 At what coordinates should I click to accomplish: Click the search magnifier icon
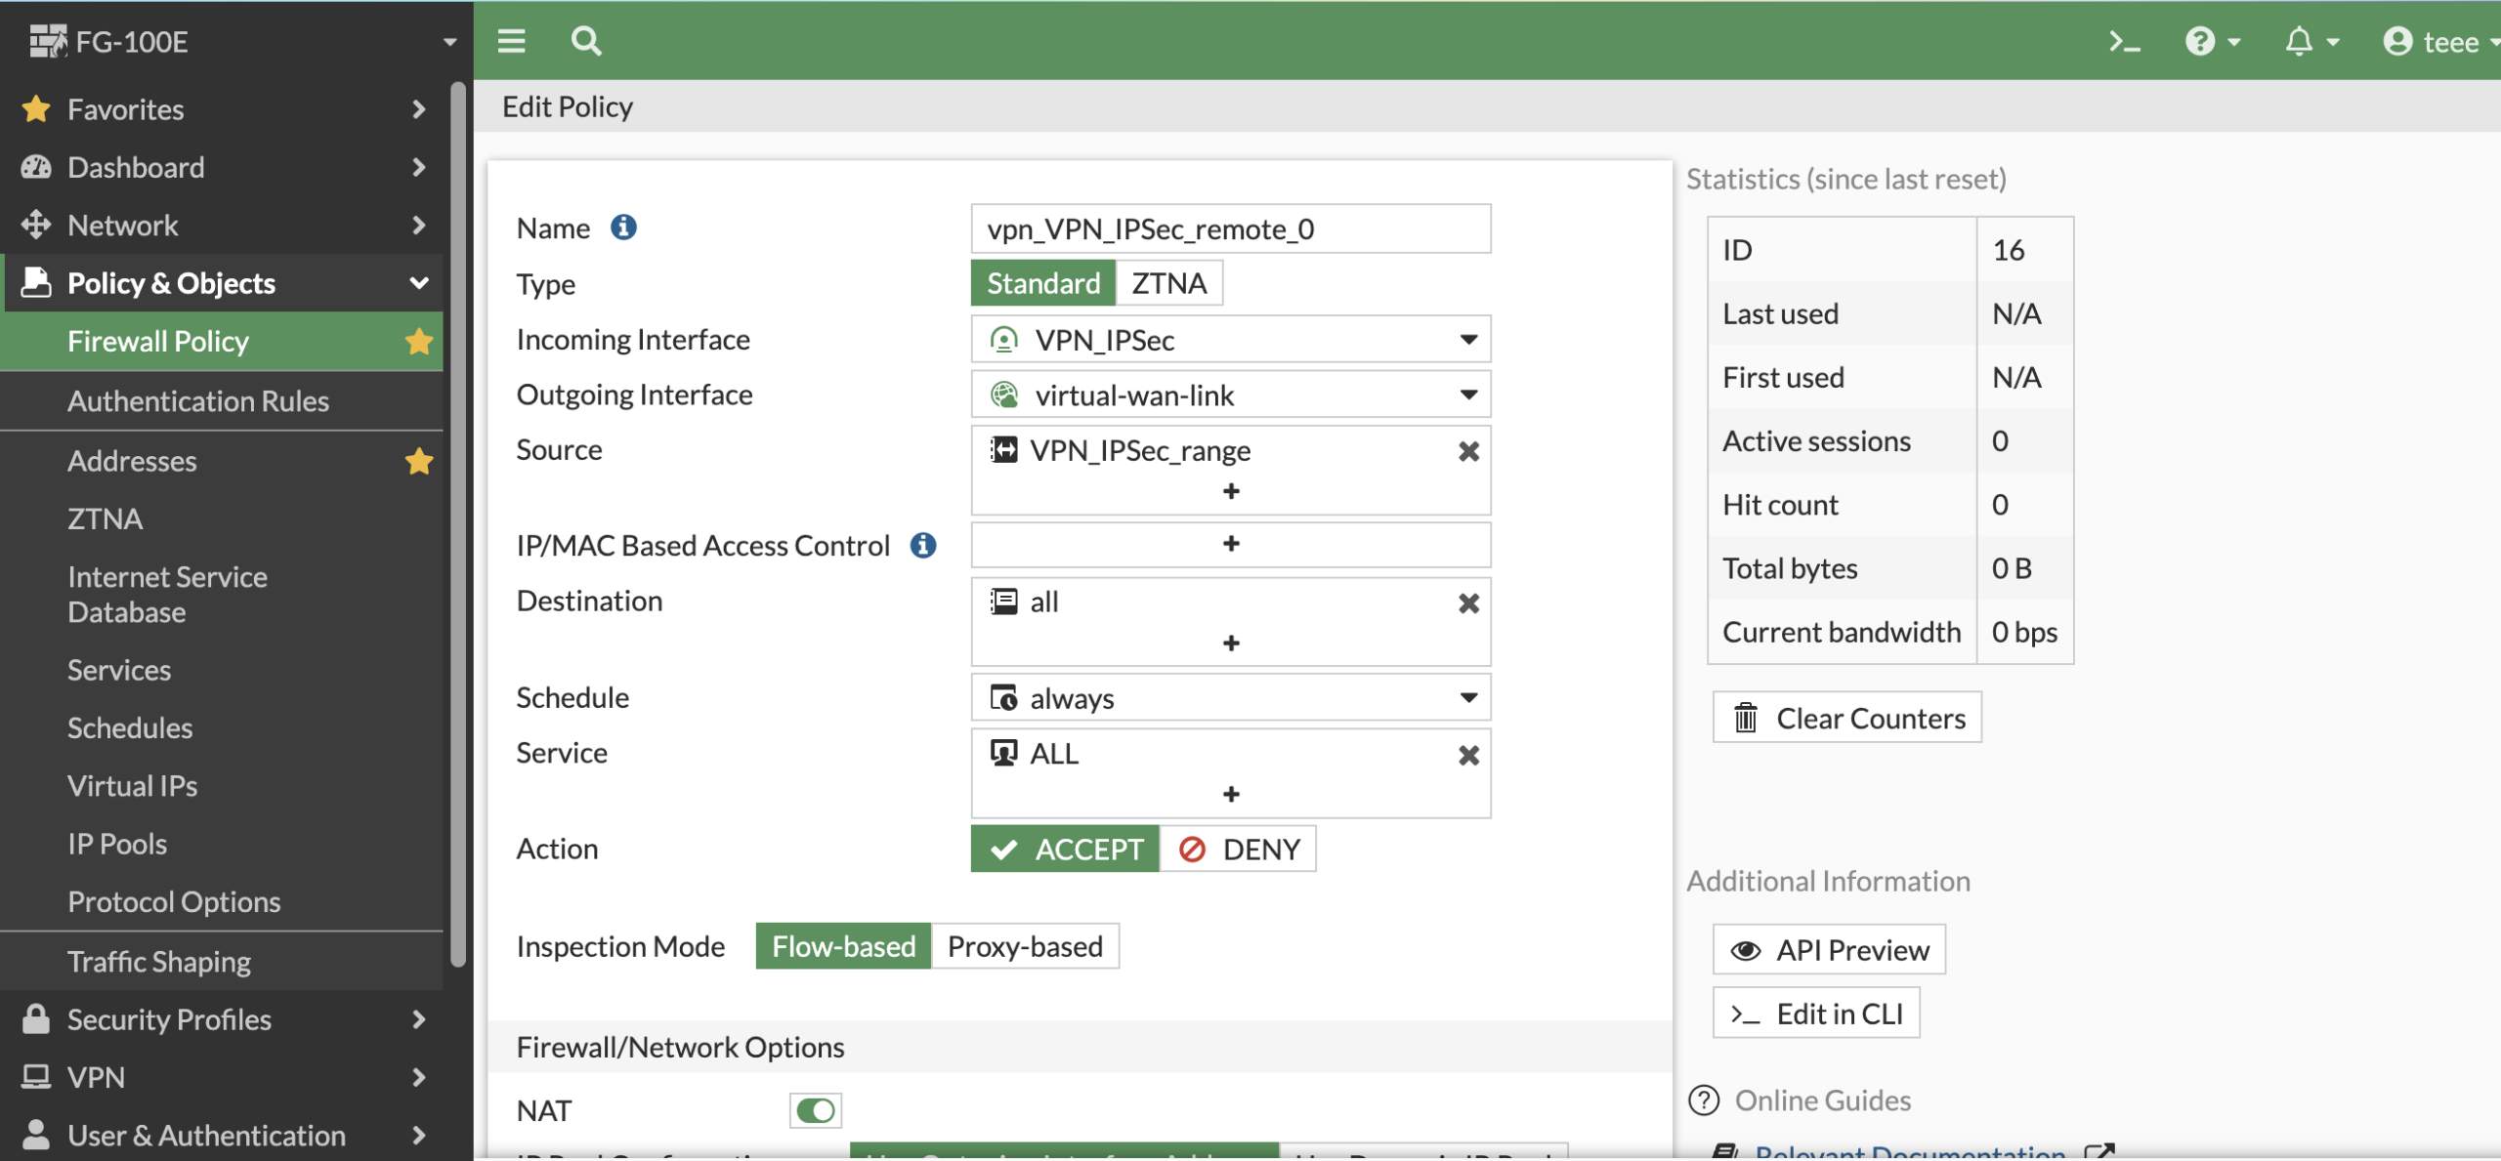[586, 41]
